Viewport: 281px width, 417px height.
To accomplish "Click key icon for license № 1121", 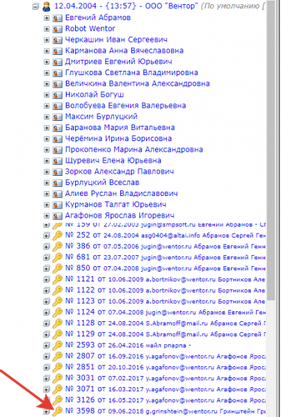I will [x=57, y=279].
